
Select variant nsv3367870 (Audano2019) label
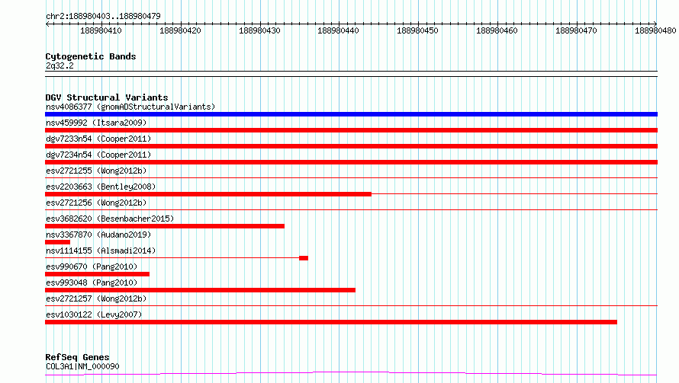click(x=98, y=235)
